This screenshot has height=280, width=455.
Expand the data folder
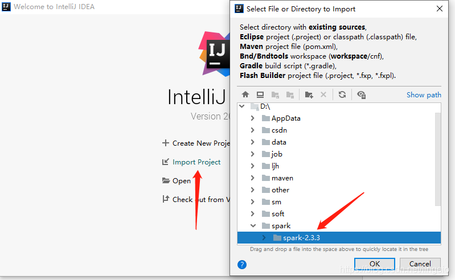(x=252, y=142)
